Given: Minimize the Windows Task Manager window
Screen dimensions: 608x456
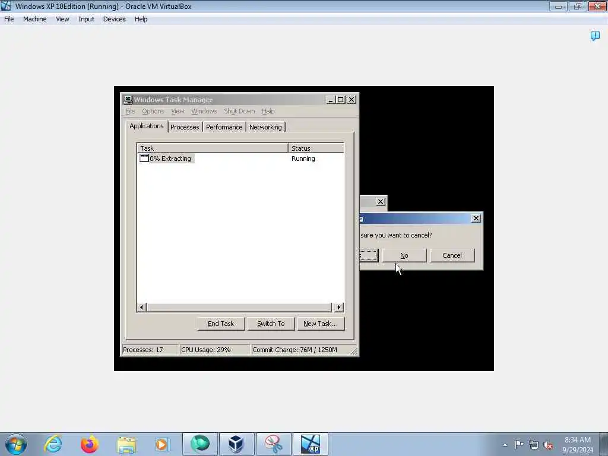Looking at the screenshot, I should (x=331, y=100).
